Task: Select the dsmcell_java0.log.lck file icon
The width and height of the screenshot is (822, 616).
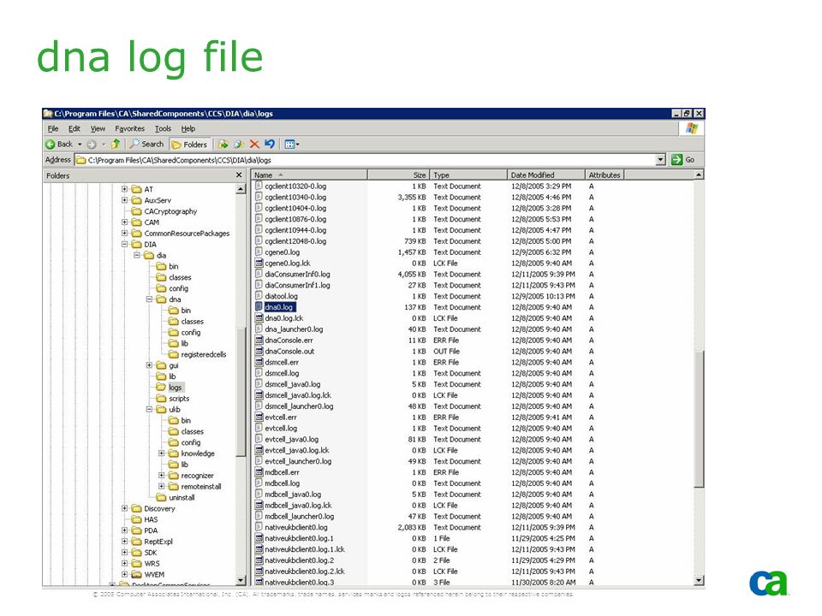Action: pyautogui.click(x=259, y=395)
